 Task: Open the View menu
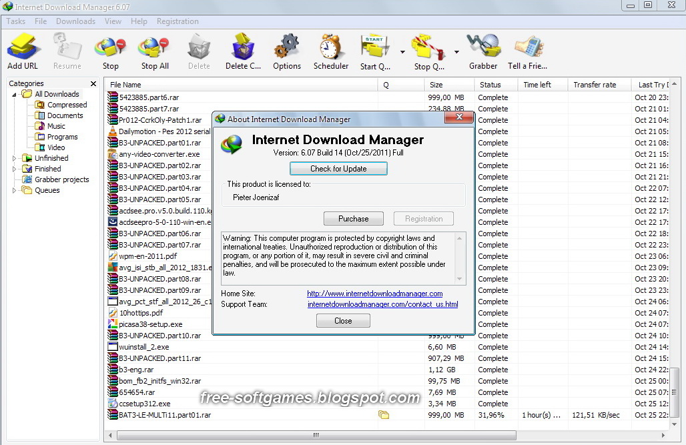[x=113, y=21]
